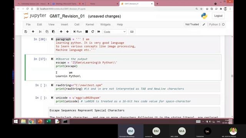Open browser extensions puzzle icon

[221, 9]
